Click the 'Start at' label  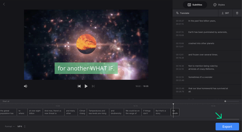tap(6, 101)
